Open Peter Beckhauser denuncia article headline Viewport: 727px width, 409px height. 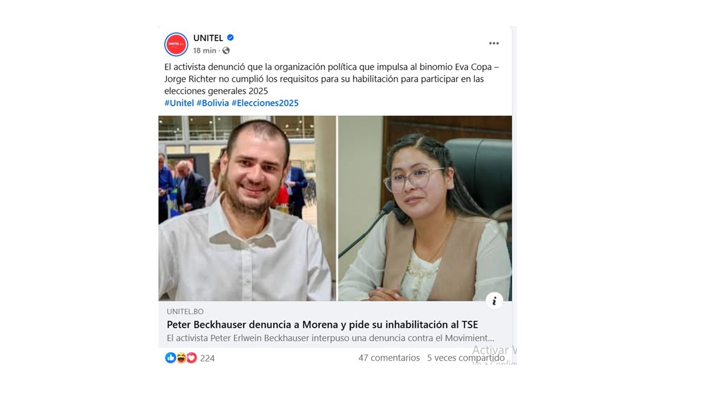(322, 325)
